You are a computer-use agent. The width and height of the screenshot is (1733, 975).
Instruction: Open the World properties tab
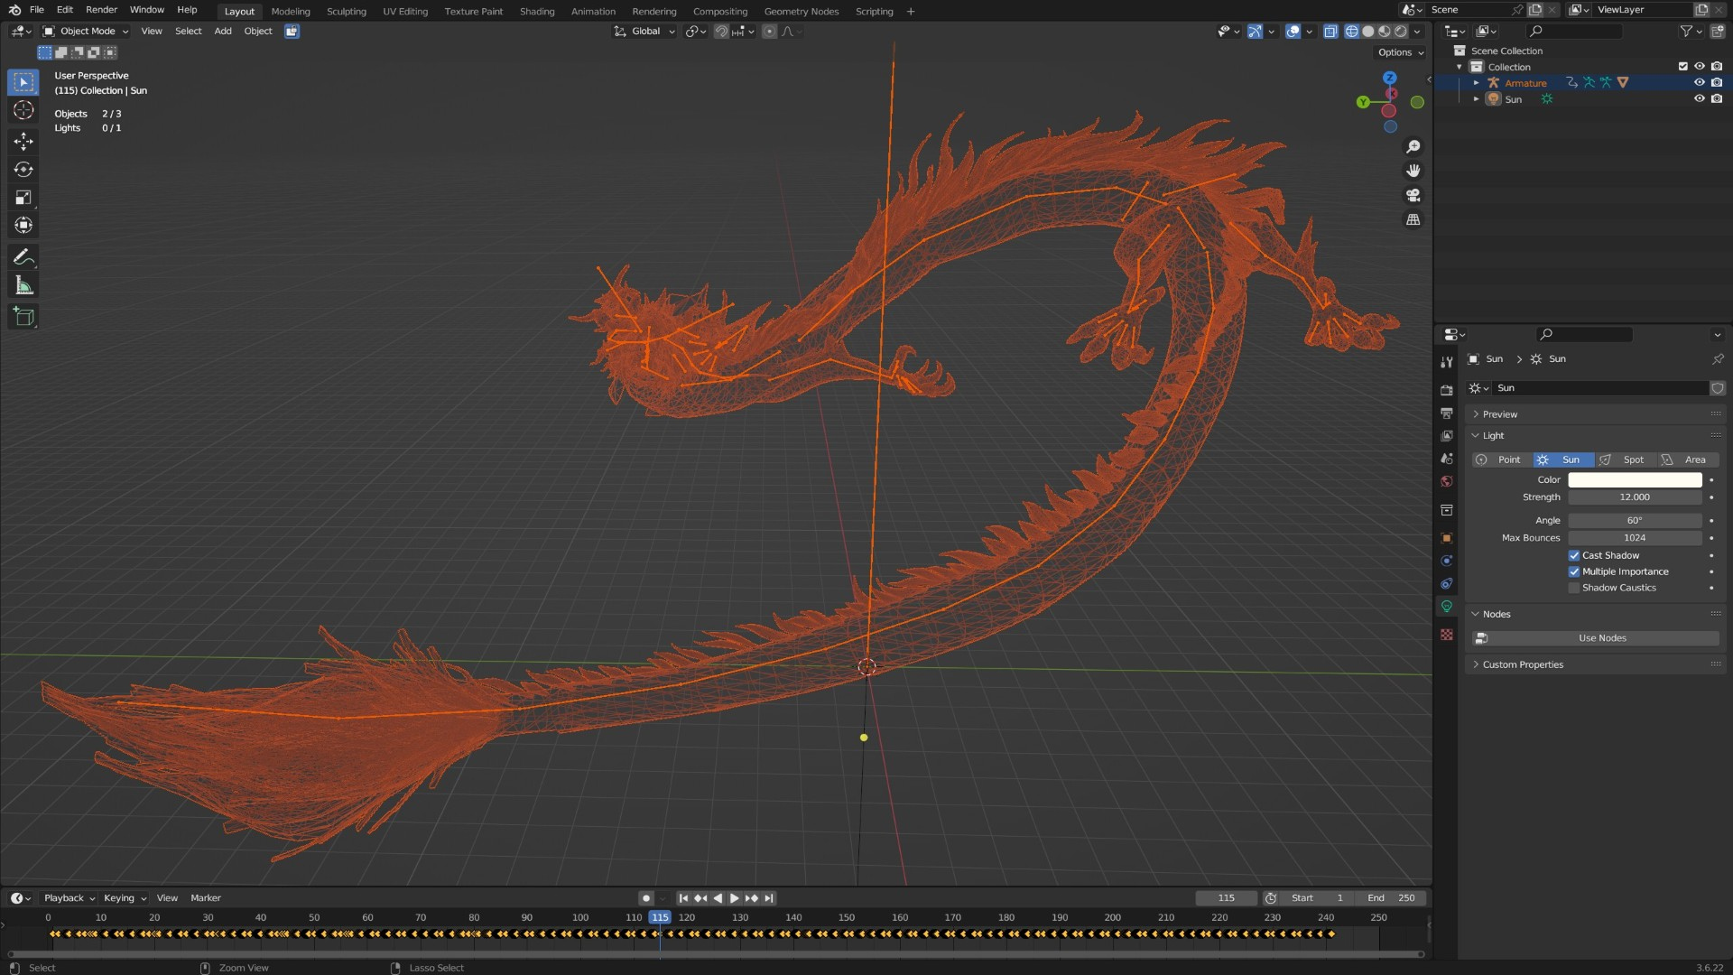[x=1447, y=481]
